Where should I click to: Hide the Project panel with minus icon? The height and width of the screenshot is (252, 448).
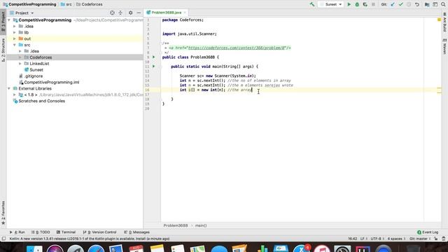click(139, 13)
